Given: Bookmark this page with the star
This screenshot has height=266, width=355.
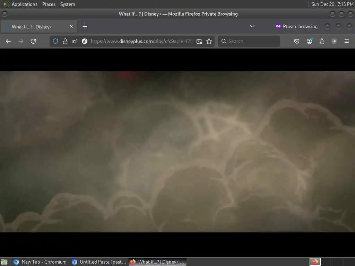Looking at the screenshot, I should [209, 41].
